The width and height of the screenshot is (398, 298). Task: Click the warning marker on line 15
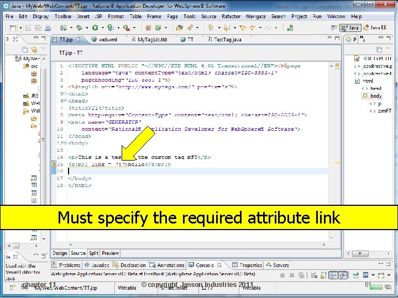(54, 164)
